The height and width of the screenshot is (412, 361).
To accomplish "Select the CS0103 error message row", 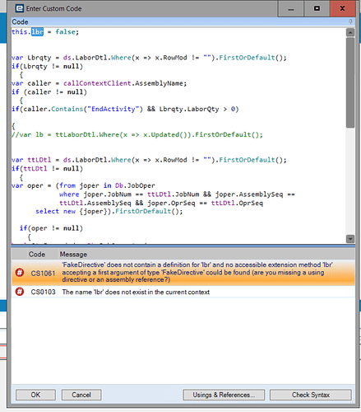I will tap(183, 292).
